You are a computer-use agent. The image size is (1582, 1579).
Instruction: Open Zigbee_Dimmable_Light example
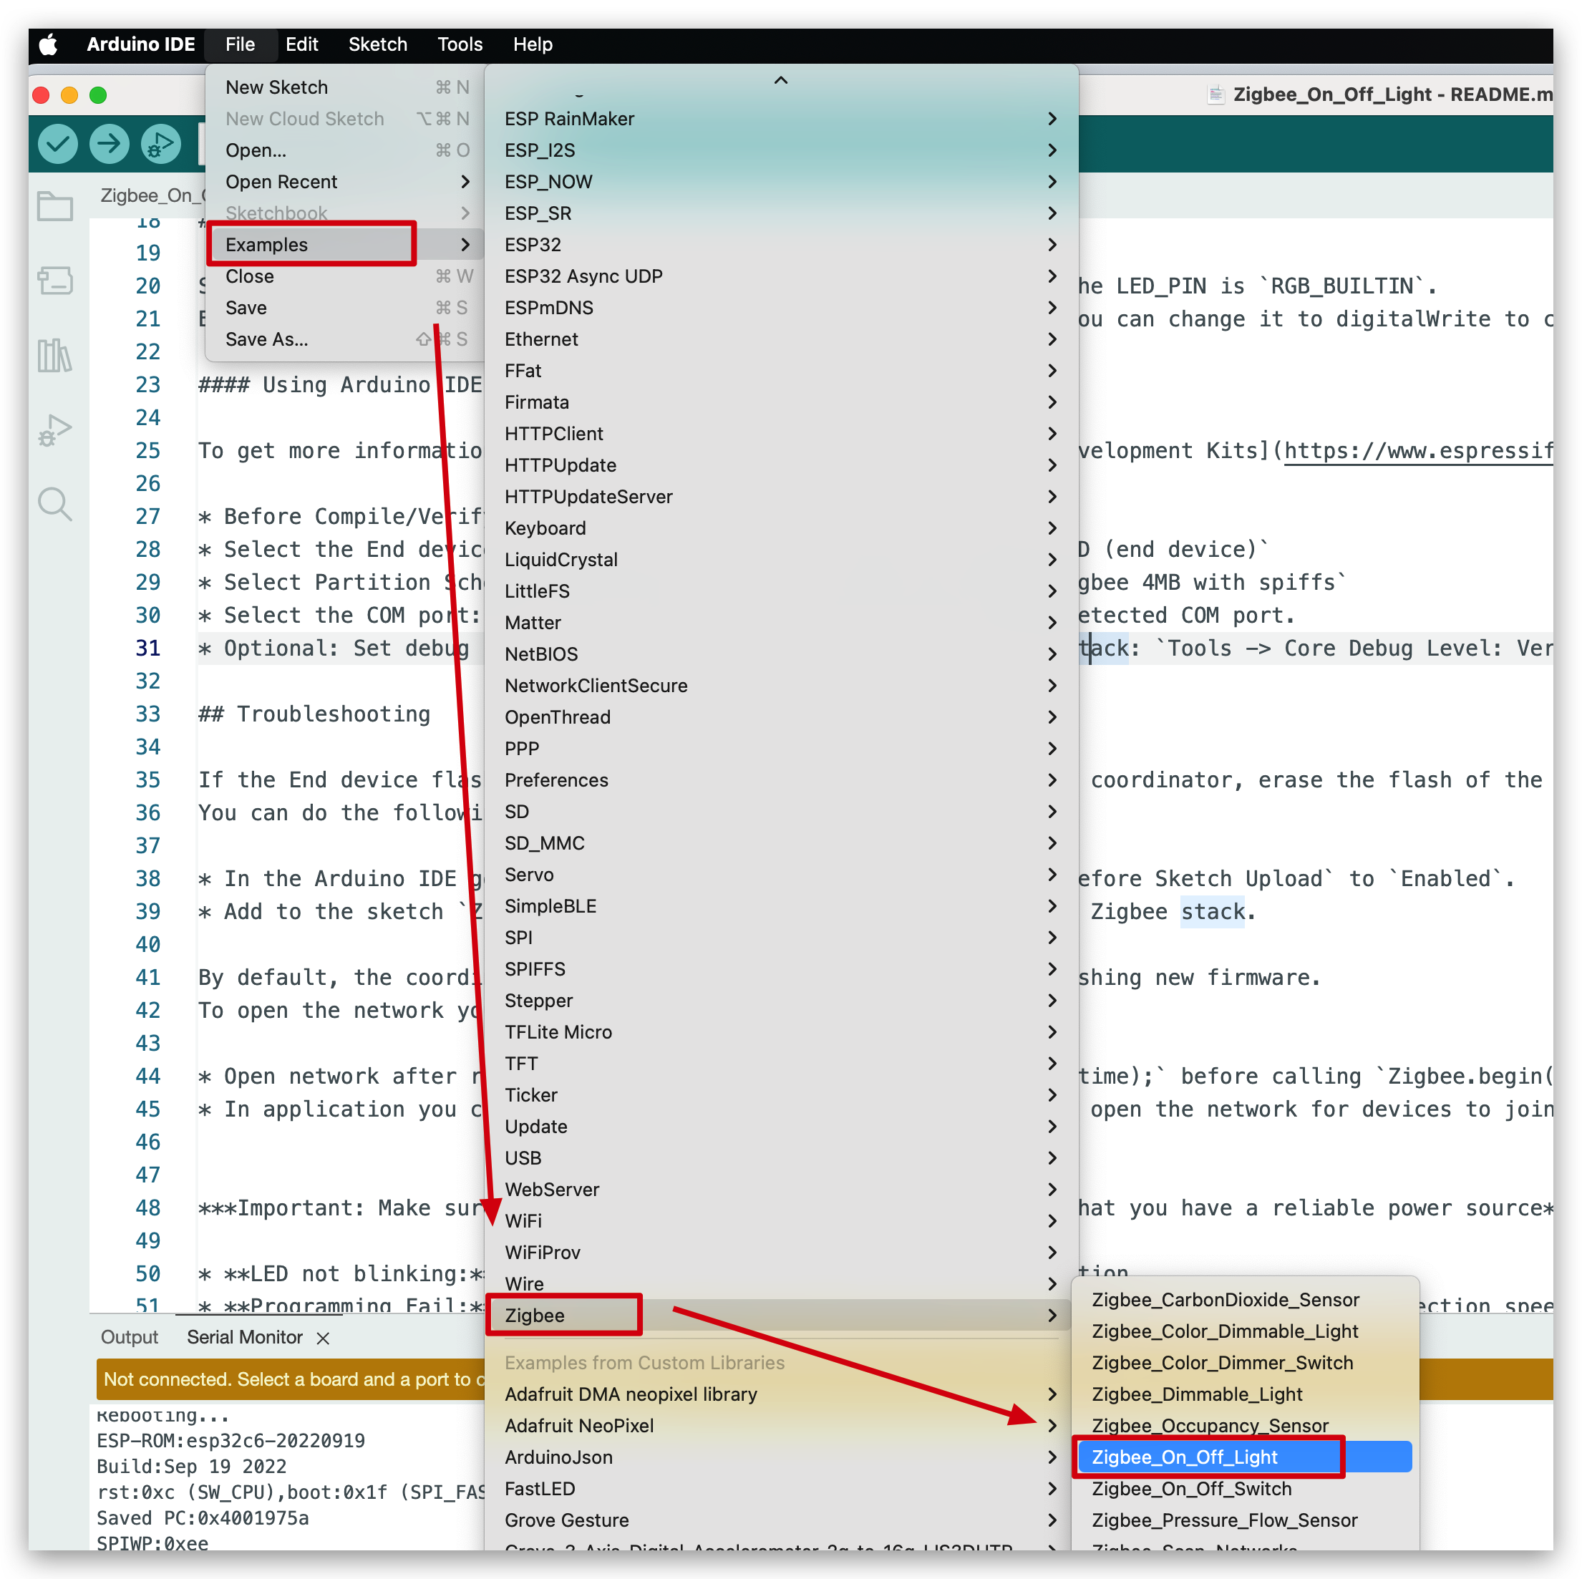tap(1245, 1394)
